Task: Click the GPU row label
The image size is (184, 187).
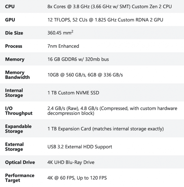Action: tap(11, 20)
